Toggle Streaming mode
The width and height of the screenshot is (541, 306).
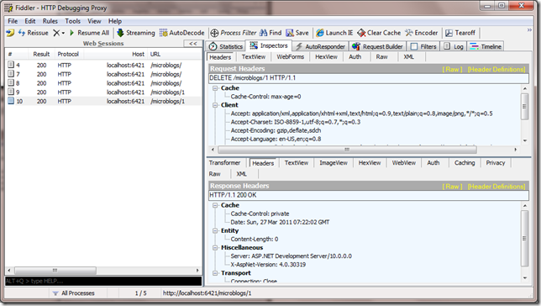136,33
